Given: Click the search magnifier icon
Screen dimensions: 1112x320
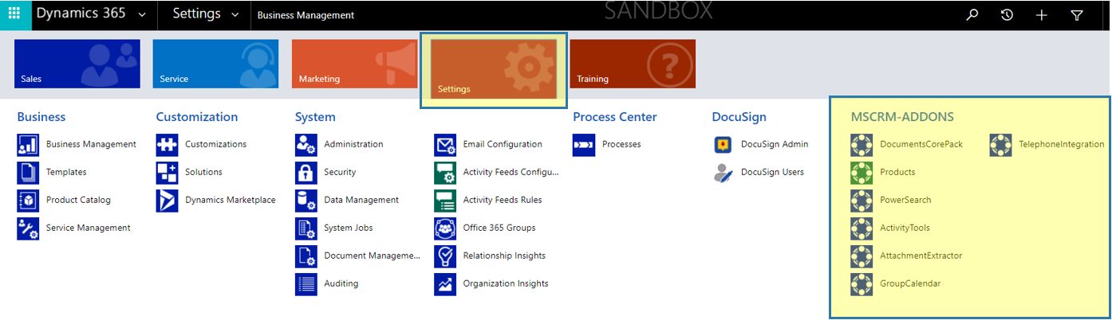Looking at the screenshot, I should pos(972,14).
